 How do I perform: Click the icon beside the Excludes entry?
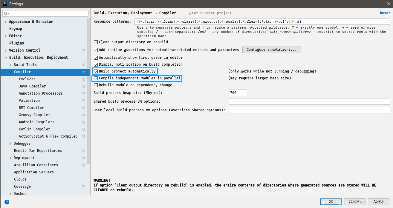(x=83, y=79)
